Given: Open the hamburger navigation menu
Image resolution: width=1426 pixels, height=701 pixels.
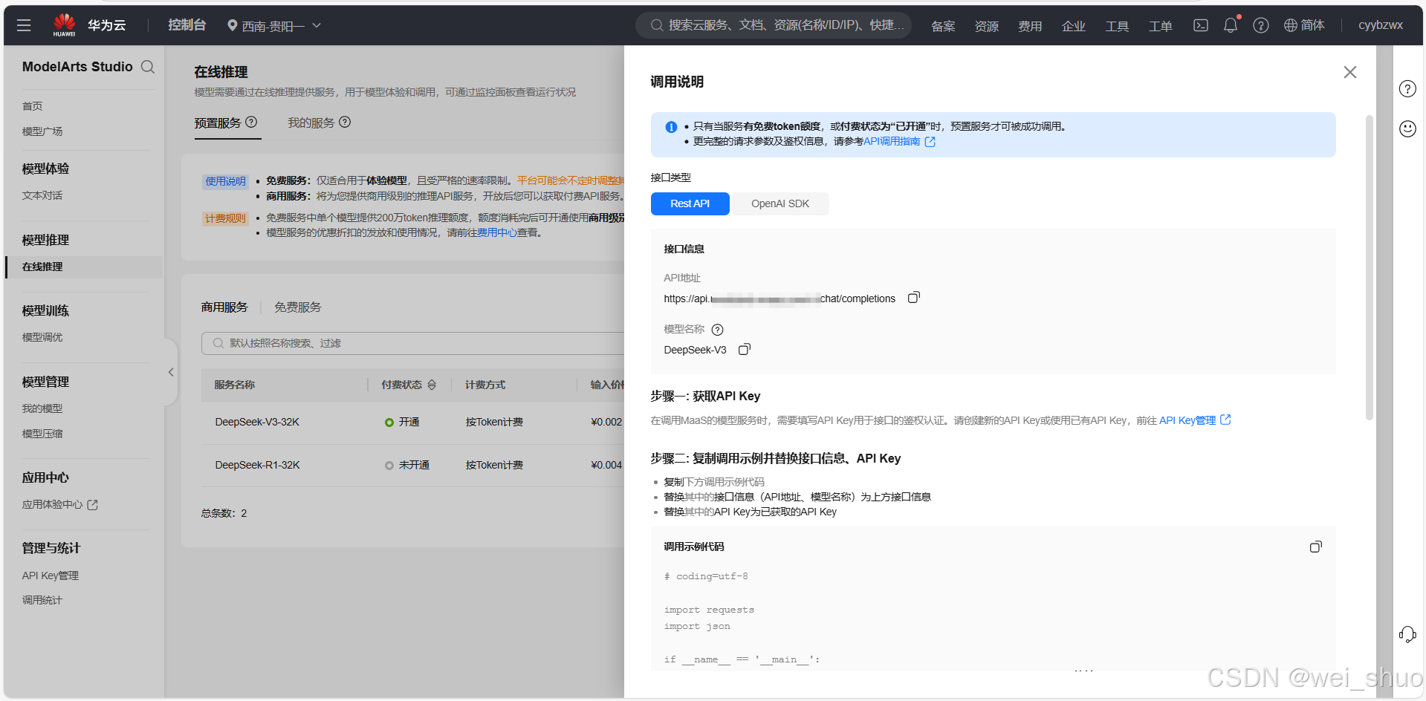Looking at the screenshot, I should [x=24, y=25].
